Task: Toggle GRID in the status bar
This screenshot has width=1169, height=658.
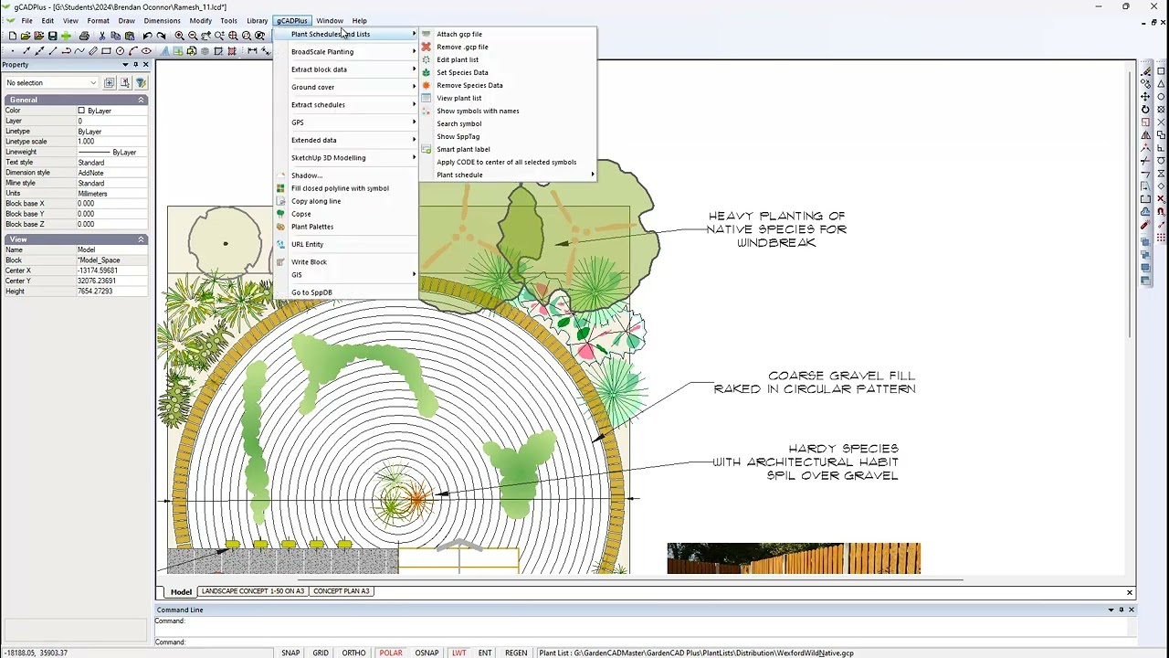Action: pyautogui.click(x=321, y=653)
